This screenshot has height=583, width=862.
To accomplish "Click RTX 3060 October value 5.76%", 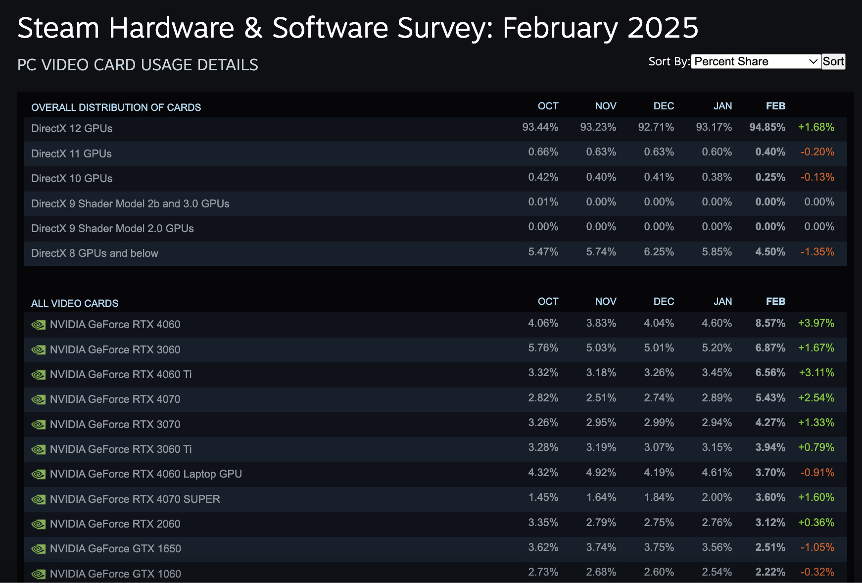I will click(543, 348).
